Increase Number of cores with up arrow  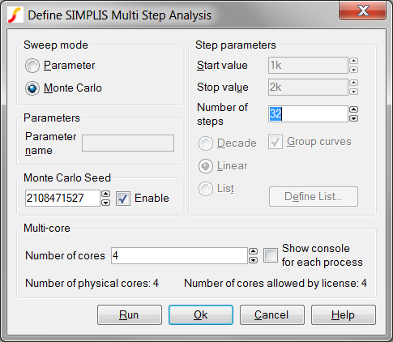tap(253, 251)
